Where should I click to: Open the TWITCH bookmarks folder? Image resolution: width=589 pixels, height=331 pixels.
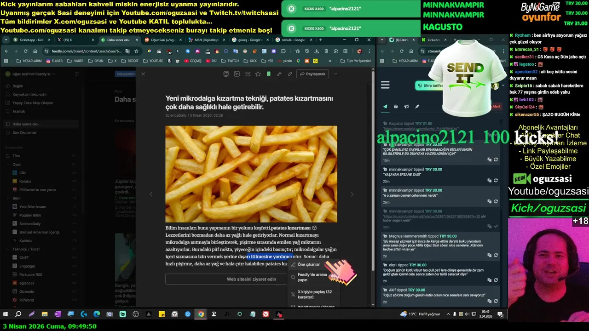(230, 61)
